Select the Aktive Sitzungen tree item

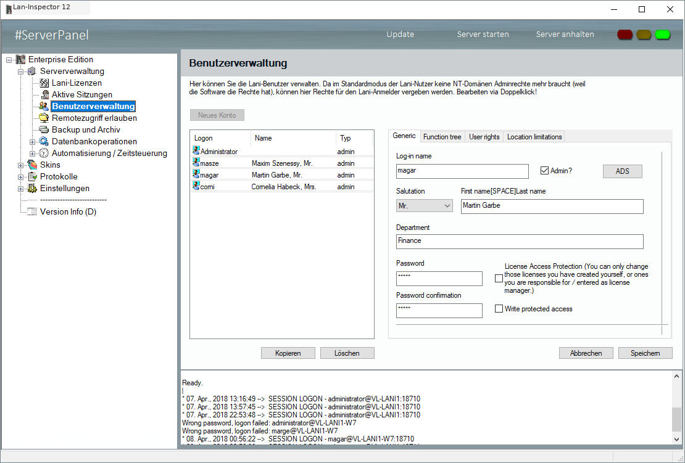click(x=81, y=95)
